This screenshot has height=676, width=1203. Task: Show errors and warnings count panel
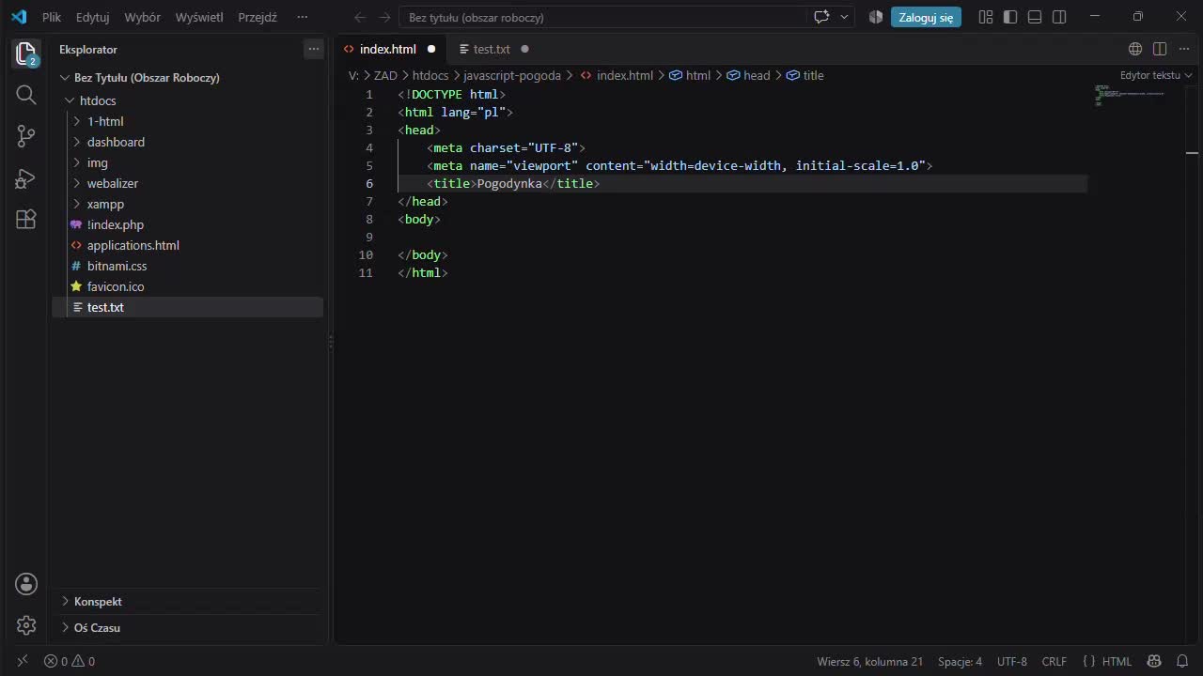coord(70,661)
